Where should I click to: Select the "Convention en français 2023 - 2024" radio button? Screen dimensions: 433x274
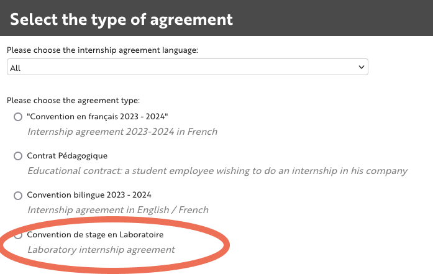(18, 117)
